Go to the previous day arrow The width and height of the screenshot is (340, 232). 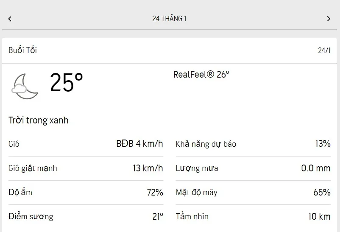click(x=10, y=19)
